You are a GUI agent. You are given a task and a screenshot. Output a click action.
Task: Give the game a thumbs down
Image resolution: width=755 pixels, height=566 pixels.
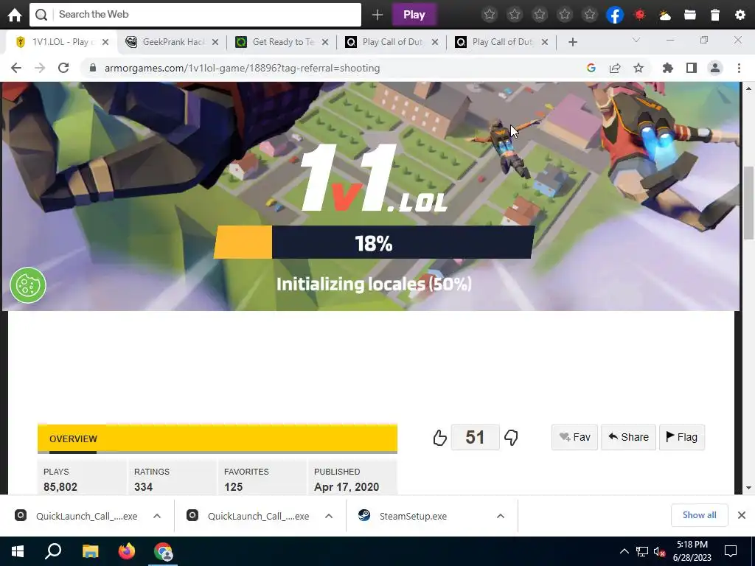point(511,438)
